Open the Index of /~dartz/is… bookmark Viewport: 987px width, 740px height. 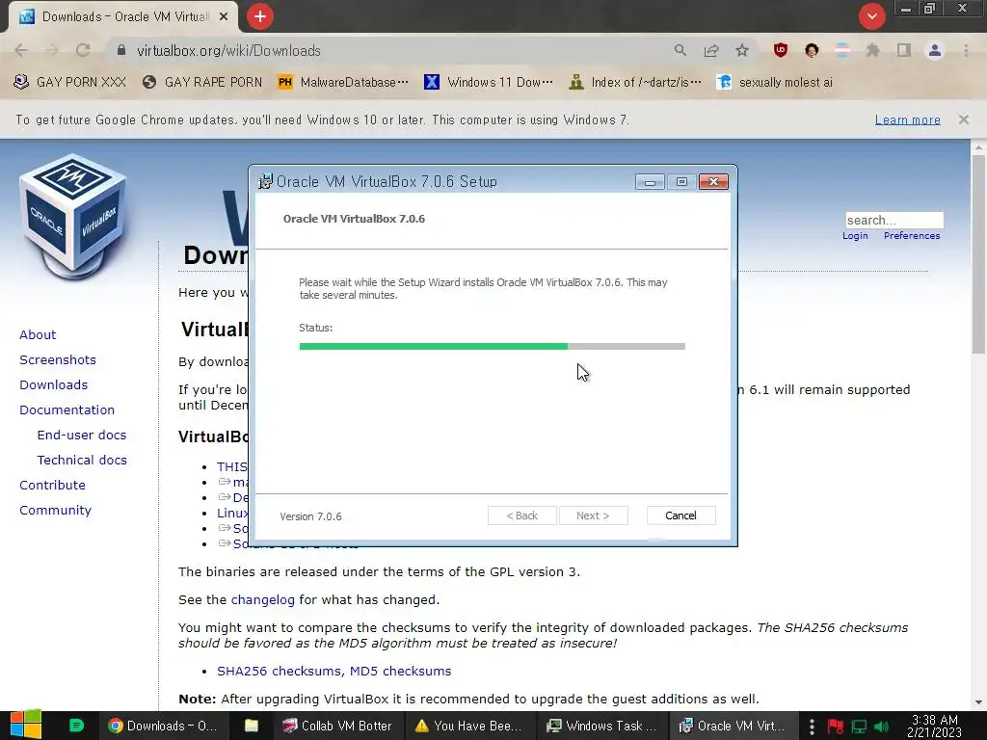[x=634, y=83]
